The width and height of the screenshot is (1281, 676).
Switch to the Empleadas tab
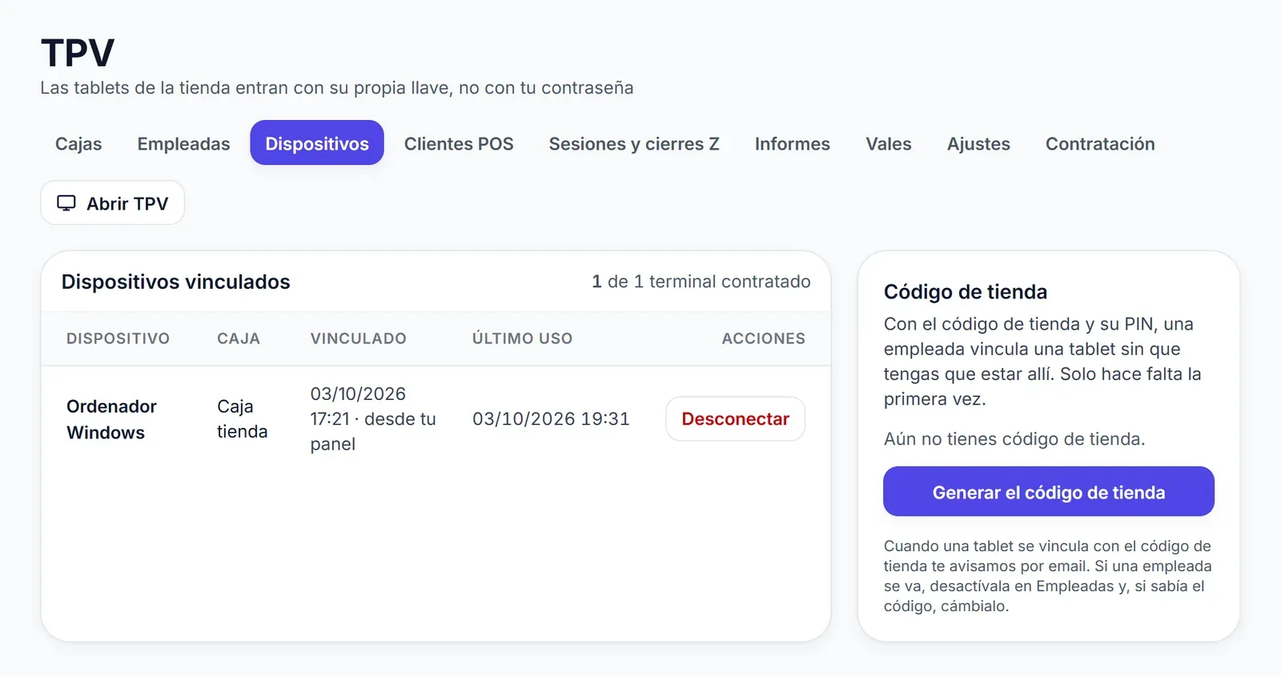click(183, 143)
